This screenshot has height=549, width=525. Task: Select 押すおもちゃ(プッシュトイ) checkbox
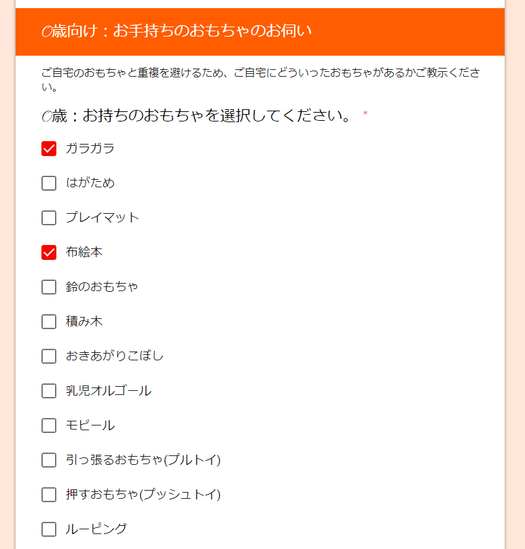[x=49, y=495]
